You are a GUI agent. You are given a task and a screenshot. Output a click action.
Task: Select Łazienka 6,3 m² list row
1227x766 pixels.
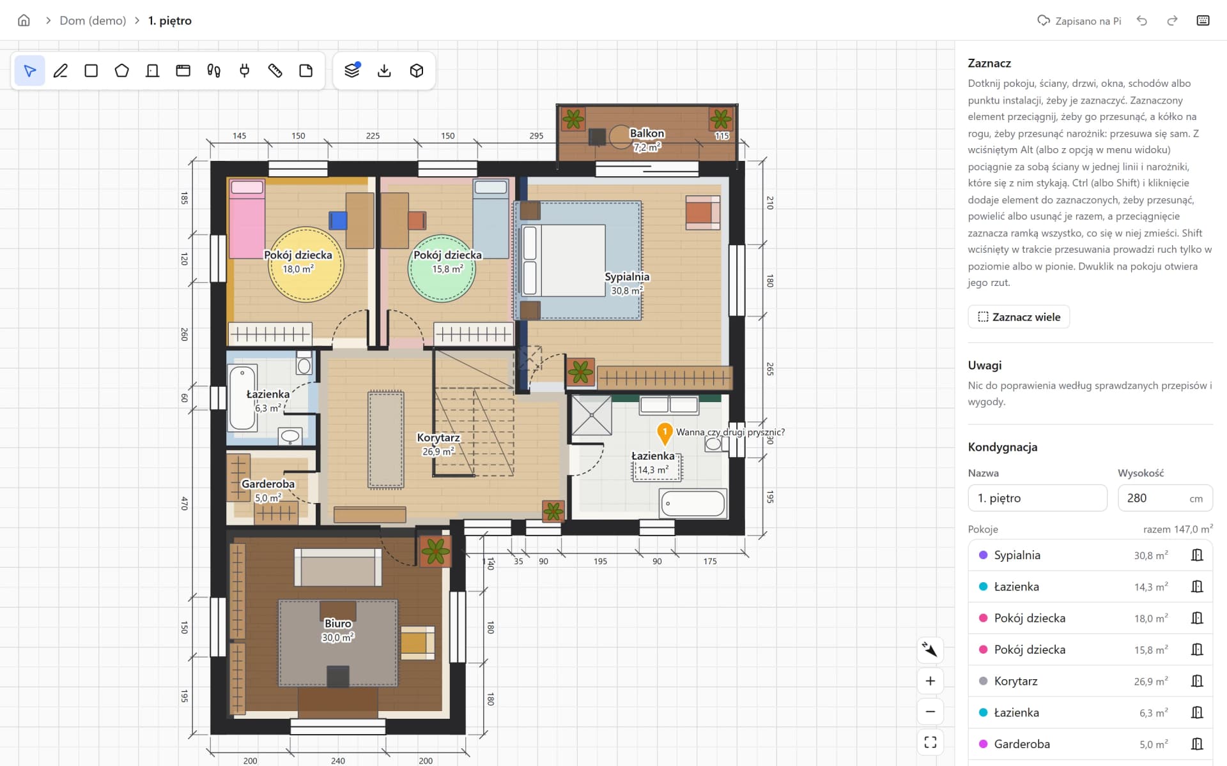click(1090, 712)
